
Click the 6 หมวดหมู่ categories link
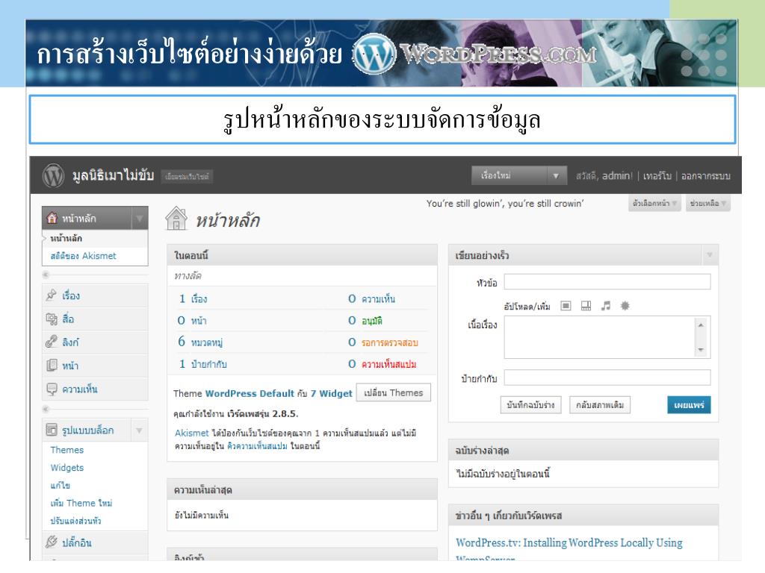coord(200,342)
